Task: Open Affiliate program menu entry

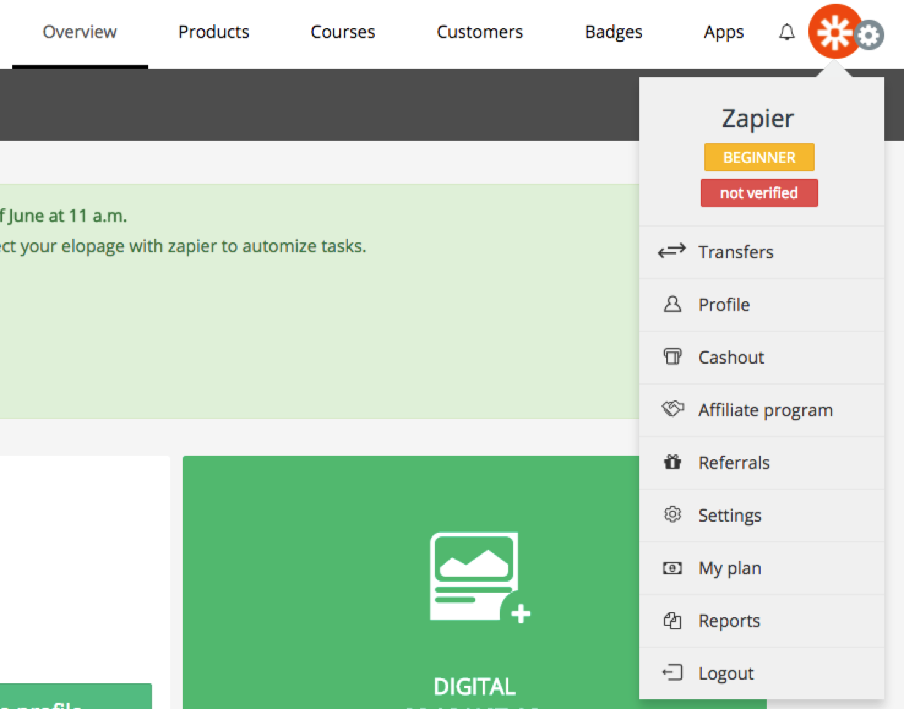Action: pos(762,410)
